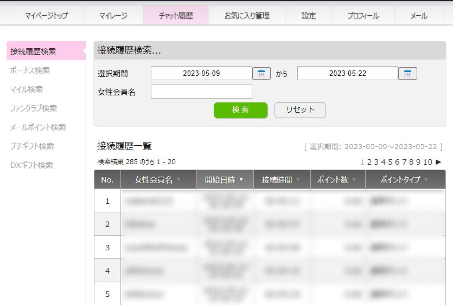Jump to results page 5
453x305 pixels.
[390, 162]
